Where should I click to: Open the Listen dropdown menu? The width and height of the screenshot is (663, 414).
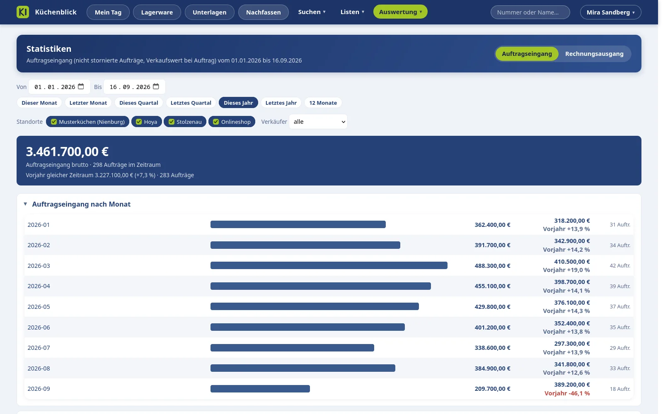(352, 12)
